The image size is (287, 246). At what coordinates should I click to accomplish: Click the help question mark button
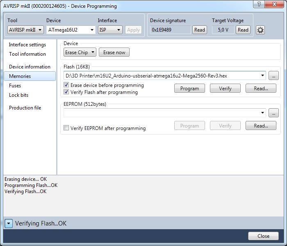(259, 4)
